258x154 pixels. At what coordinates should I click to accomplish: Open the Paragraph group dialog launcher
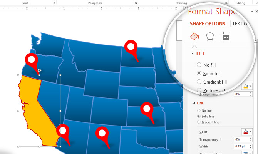click(x=136, y=3)
